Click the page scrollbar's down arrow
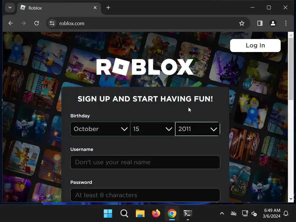Image resolution: width=296 pixels, height=222 pixels. (x=291, y=199)
